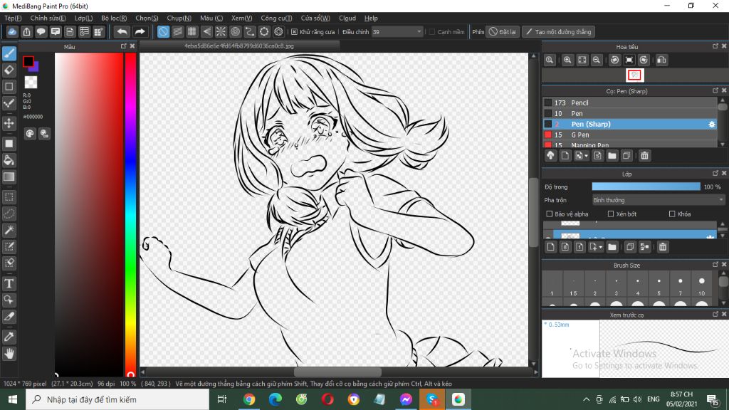Viewport: 729px width, 410px height.
Task: Zoom out from the Navigator panel
Action: (597, 60)
